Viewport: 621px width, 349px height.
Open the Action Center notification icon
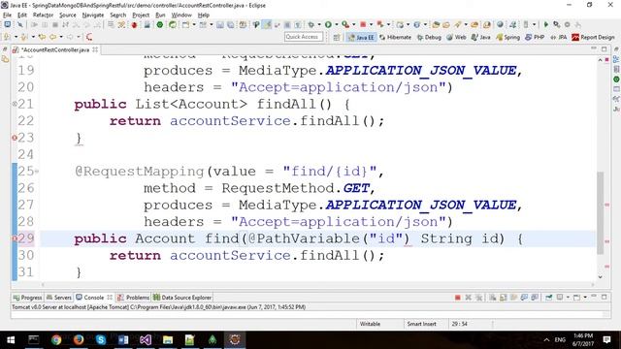coord(606,340)
